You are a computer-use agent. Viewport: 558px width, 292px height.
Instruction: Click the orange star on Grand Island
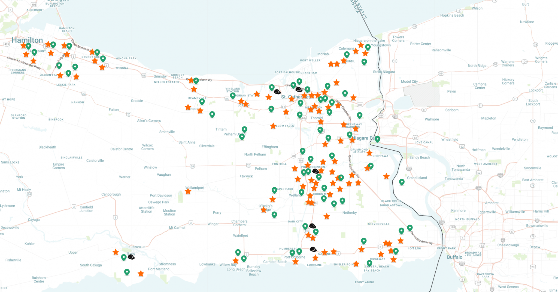click(x=386, y=176)
